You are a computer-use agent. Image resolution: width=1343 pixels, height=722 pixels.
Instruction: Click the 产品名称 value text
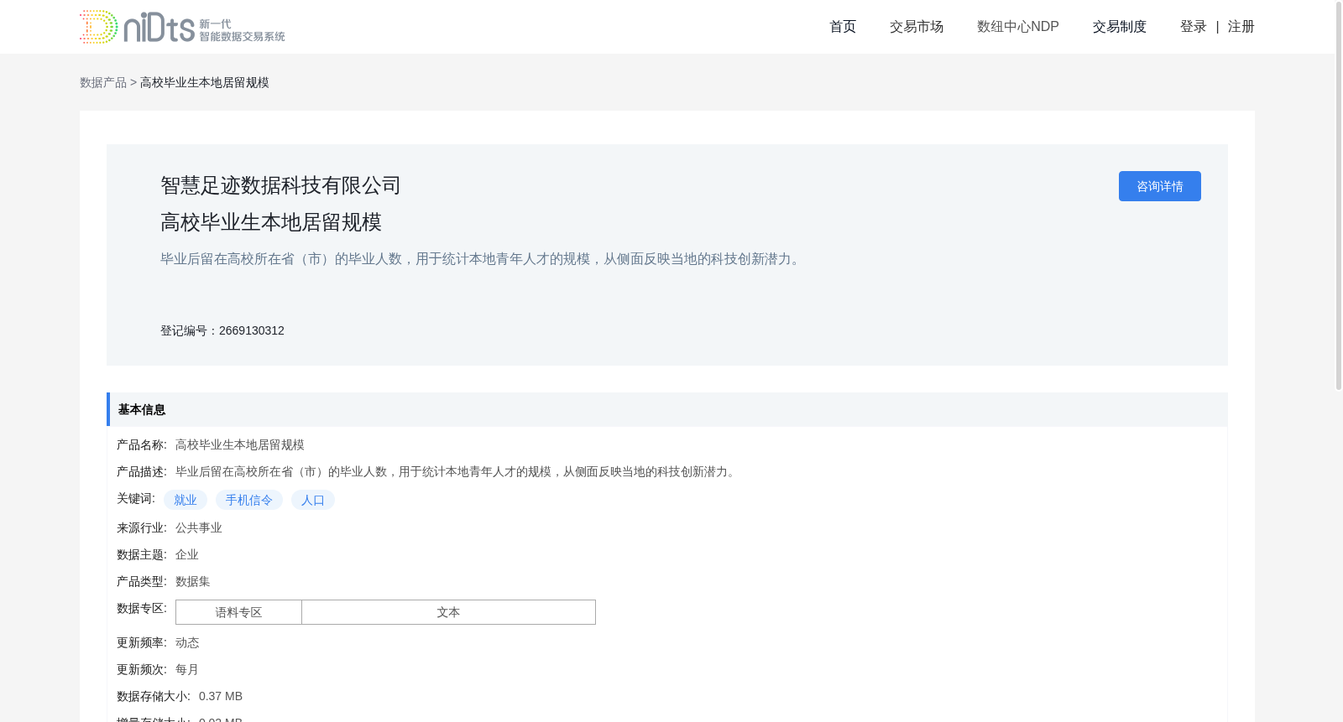click(240, 444)
